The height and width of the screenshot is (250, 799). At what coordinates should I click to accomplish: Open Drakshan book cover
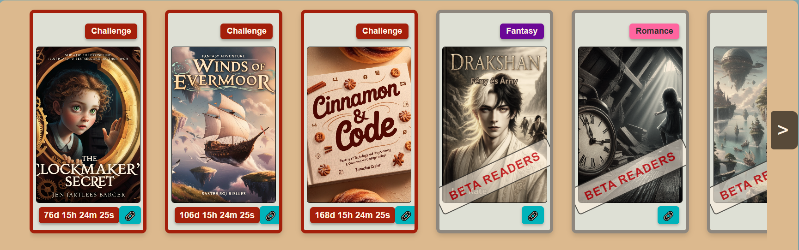(x=494, y=125)
